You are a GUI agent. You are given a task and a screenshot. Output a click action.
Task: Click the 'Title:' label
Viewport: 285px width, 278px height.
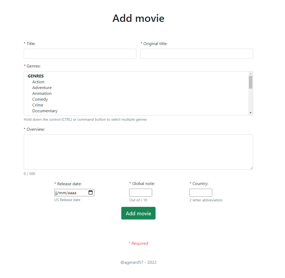click(x=30, y=43)
